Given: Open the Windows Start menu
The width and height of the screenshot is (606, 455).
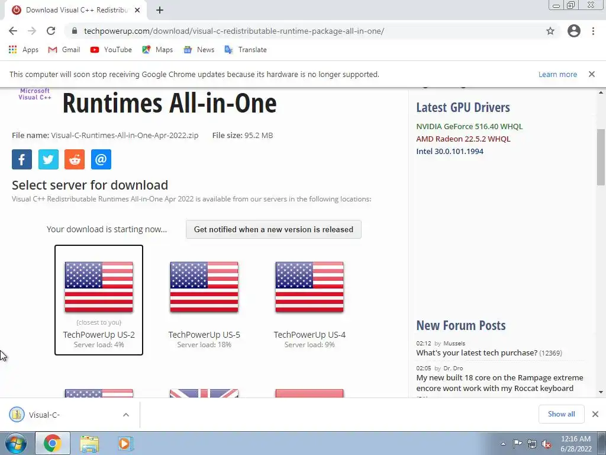Looking at the screenshot, I should click(x=16, y=443).
